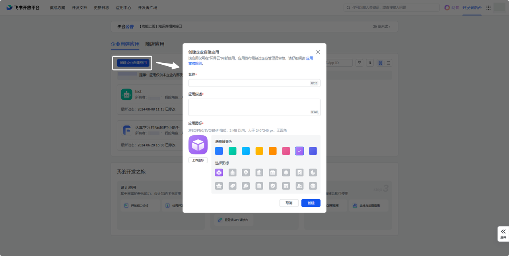Open the filter options button
This screenshot has height=256, width=509.
coord(359,63)
